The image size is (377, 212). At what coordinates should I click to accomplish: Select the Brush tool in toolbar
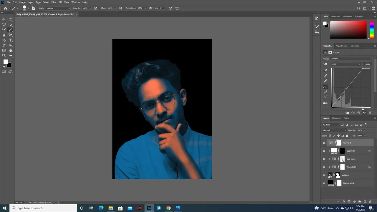[x=11, y=30]
